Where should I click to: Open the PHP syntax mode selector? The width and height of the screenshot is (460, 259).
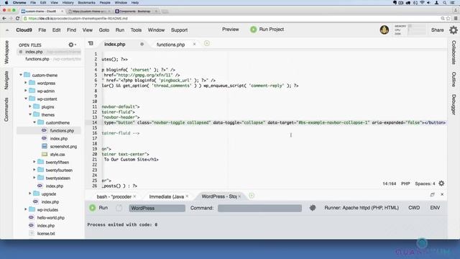(405, 183)
